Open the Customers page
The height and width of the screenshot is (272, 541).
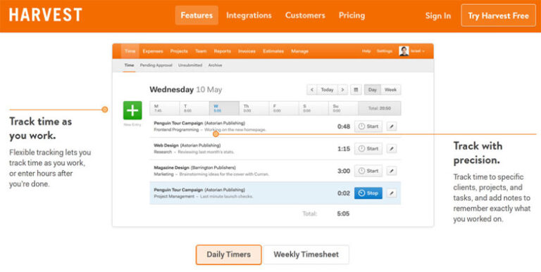[x=305, y=15]
